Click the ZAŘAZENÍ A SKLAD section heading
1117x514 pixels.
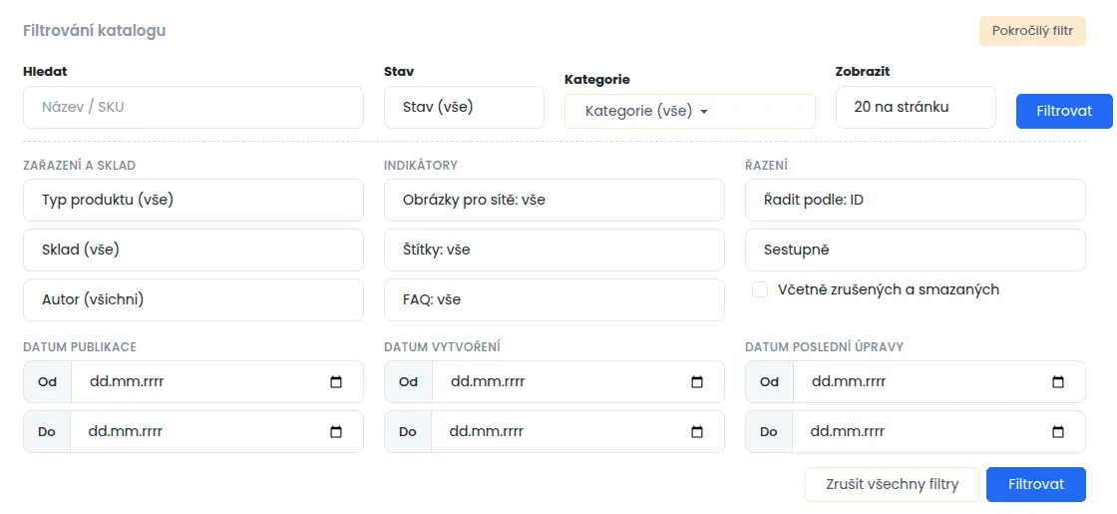tap(79, 166)
